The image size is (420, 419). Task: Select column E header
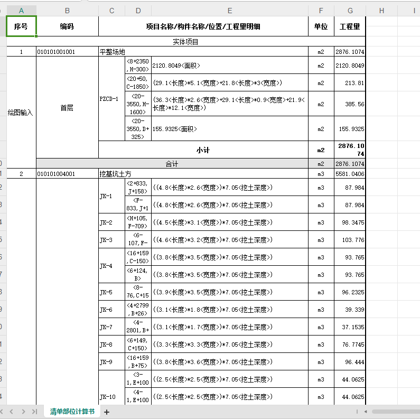click(230, 11)
